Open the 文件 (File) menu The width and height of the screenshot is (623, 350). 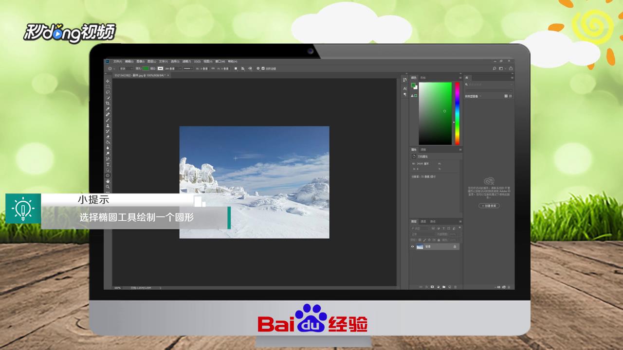pos(117,62)
